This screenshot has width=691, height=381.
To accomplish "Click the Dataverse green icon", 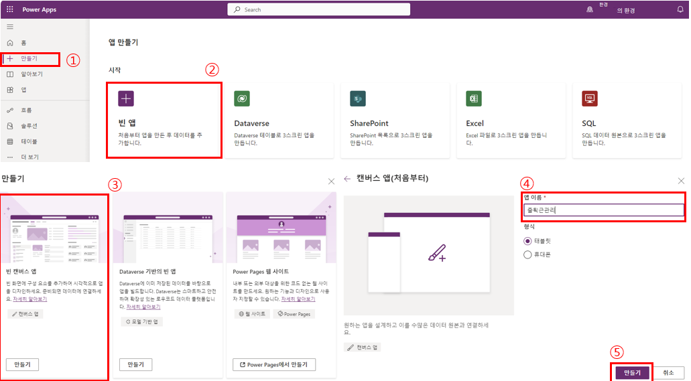I will (242, 98).
